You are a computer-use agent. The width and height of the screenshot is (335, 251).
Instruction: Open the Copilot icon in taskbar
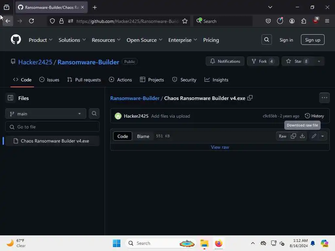point(325,243)
